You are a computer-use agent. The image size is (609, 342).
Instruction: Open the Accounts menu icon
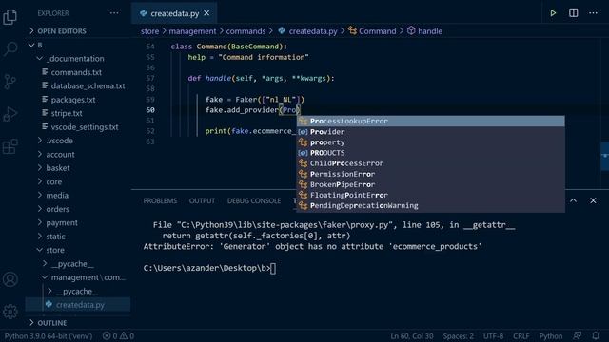pos(10,279)
